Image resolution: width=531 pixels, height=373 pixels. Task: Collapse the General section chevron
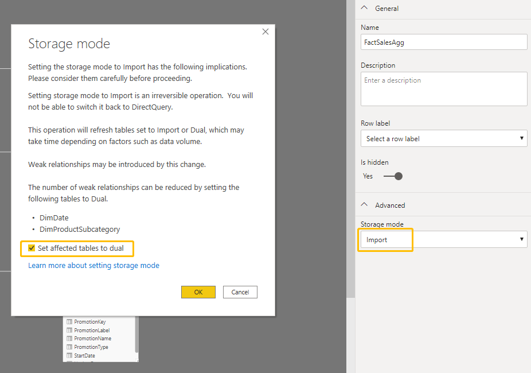tap(364, 8)
